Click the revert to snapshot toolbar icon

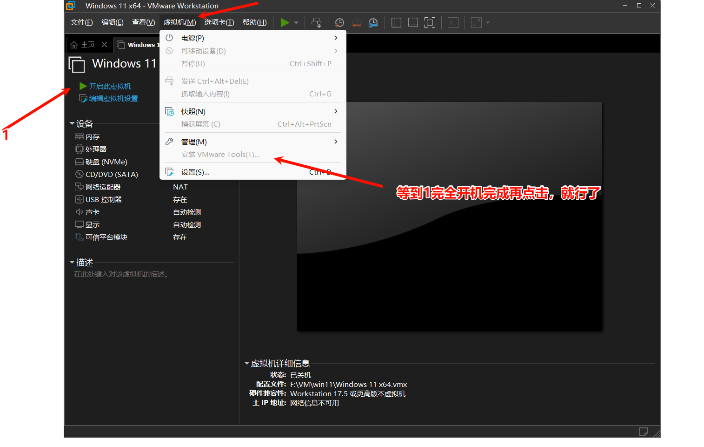357,22
